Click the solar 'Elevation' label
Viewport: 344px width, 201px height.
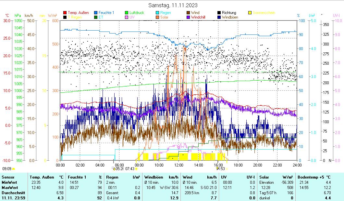click(266, 182)
